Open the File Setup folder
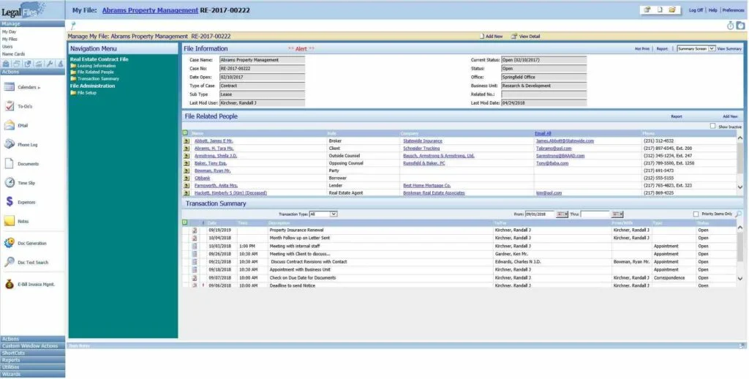The width and height of the screenshot is (749, 379). [83, 93]
